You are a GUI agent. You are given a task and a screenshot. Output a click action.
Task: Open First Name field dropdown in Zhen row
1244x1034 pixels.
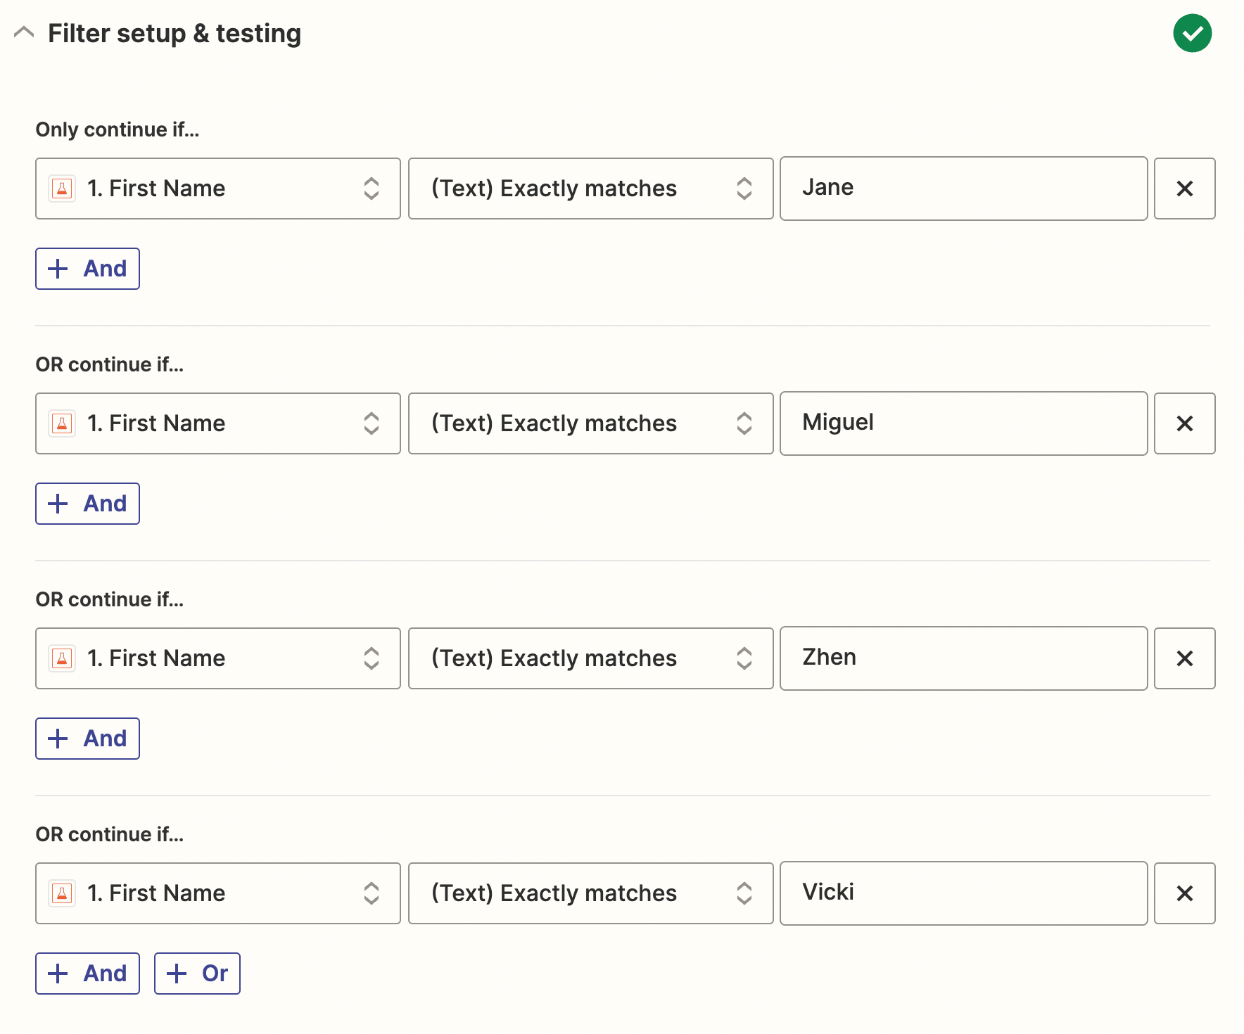pyautogui.click(x=218, y=658)
